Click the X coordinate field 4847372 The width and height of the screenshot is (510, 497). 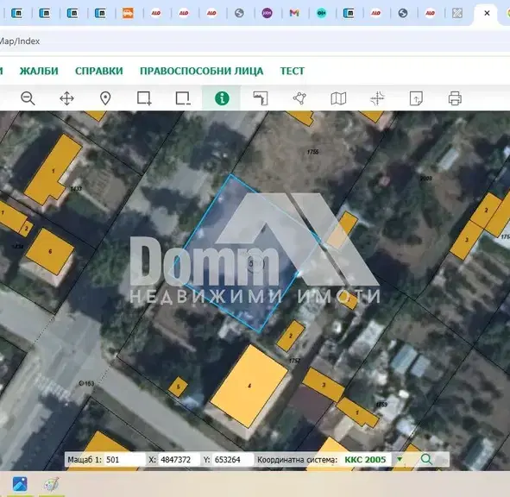click(x=179, y=460)
